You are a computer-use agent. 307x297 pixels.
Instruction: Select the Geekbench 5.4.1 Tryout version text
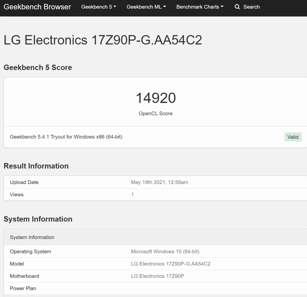coord(66,137)
